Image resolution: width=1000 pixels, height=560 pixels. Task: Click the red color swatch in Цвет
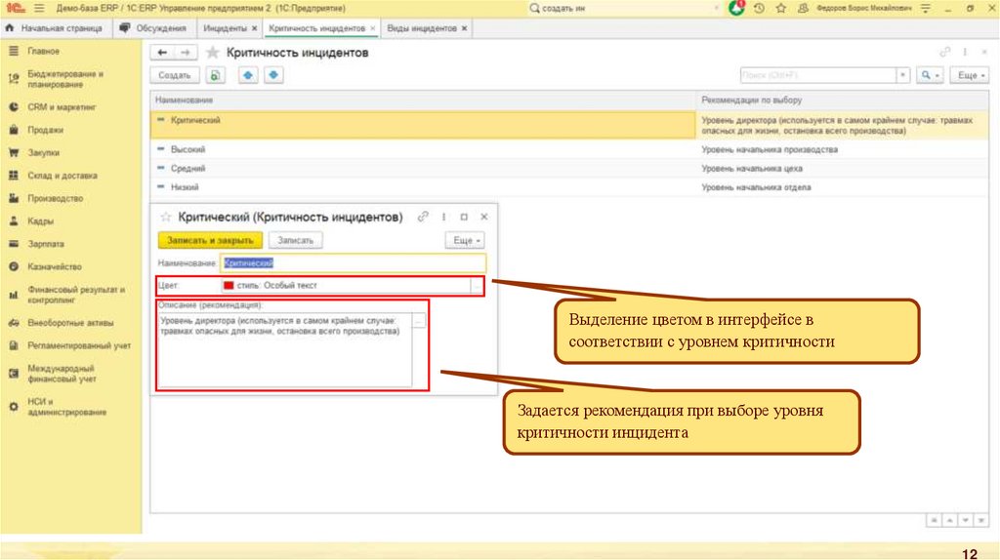[229, 286]
